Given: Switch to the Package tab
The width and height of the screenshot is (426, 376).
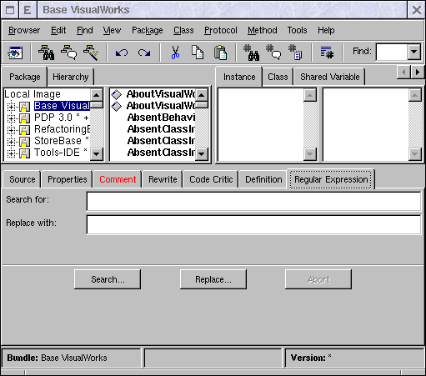Looking at the screenshot, I should 25,77.
